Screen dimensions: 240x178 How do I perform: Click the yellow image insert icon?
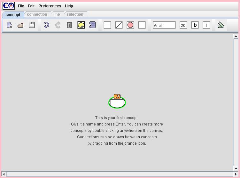(81, 25)
